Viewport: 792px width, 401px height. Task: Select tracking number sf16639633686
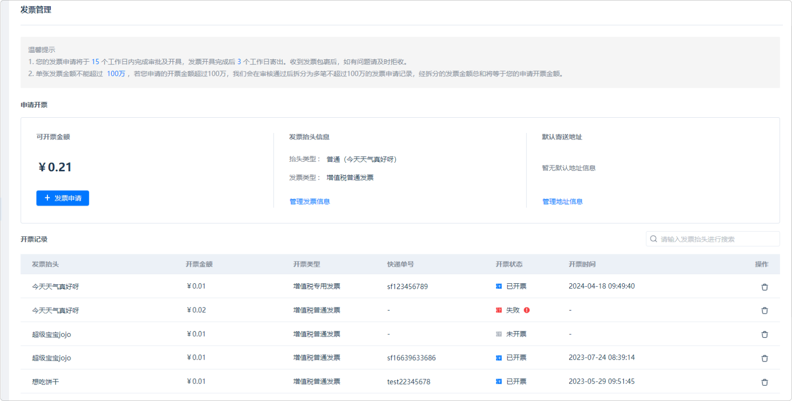click(x=411, y=358)
